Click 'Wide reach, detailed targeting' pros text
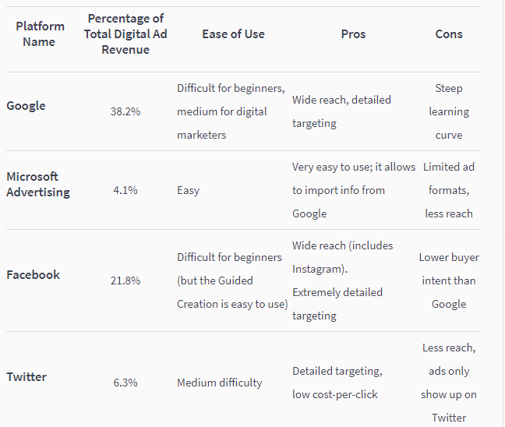Screen dimensions: 505x427 [341, 111]
